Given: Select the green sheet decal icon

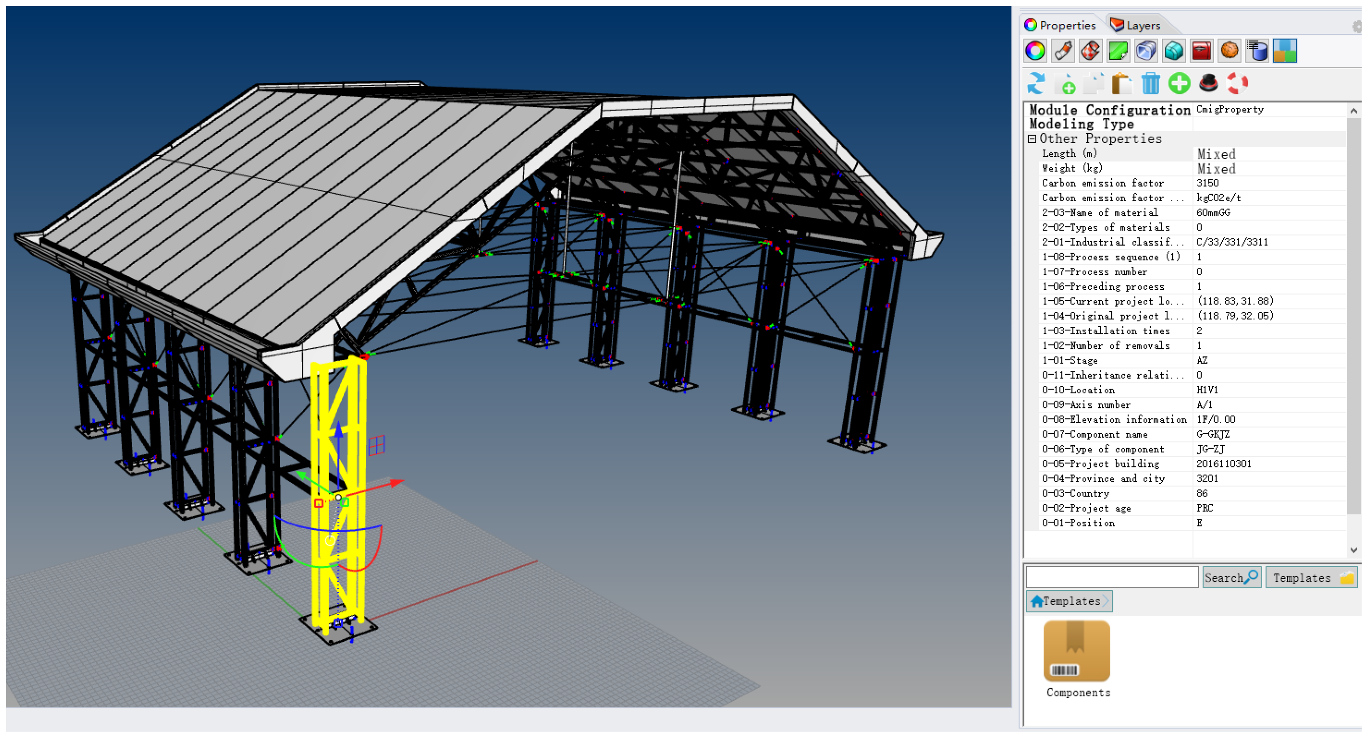Looking at the screenshot, I should click(x=1118, y=51).
